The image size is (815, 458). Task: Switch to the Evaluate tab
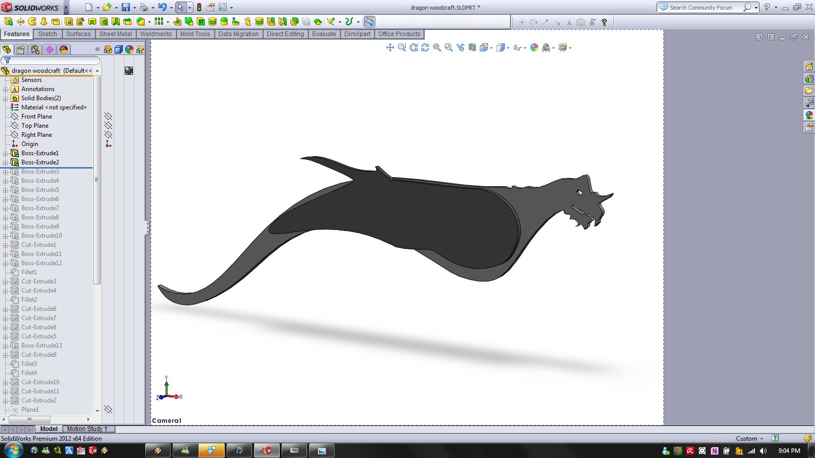click(x=324, y=34)
